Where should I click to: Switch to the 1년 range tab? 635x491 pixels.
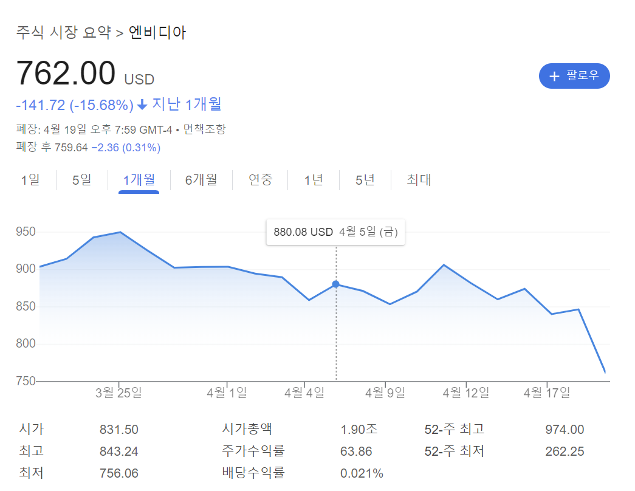pos(313,180)
